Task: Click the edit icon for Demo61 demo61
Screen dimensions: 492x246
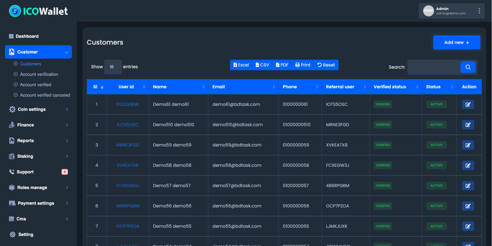Action: (468, 104)
